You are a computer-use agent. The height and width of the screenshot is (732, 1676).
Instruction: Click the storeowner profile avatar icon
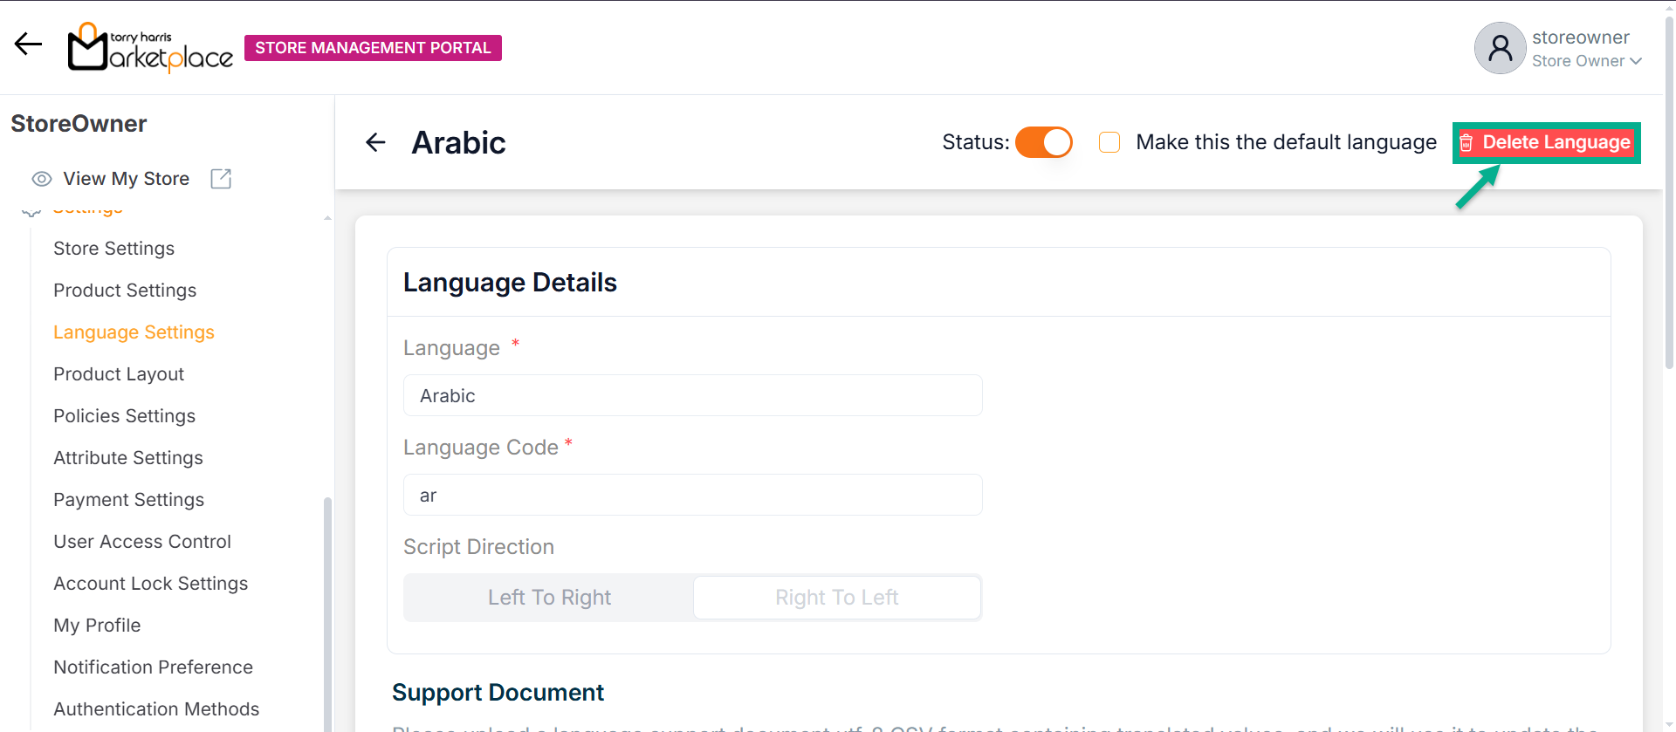click(1499, 48)
